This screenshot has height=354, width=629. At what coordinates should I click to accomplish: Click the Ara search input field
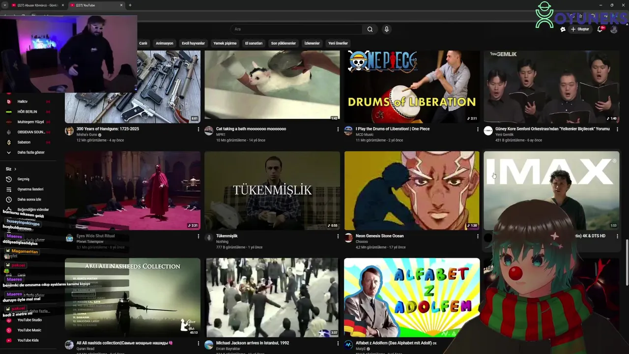pyautogui.click(x=297, y=29)
